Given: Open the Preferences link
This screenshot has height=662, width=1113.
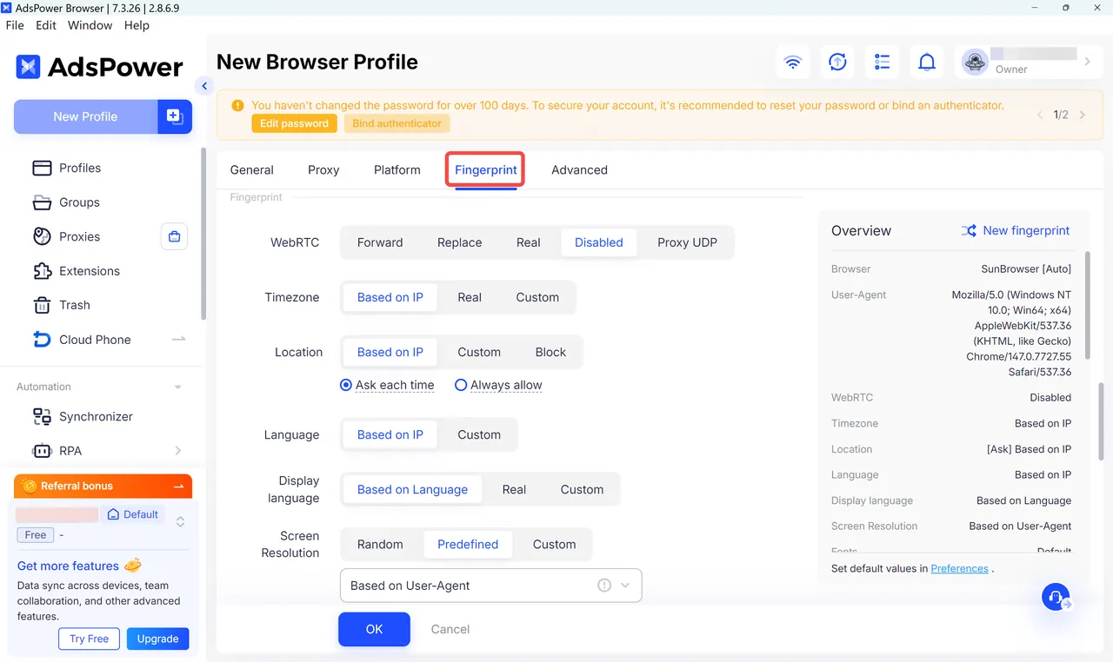Looking at the screenshot, I should click(x=959, y=568).
